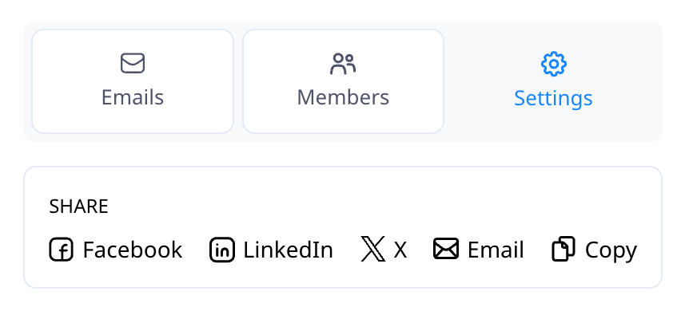Switch to the Emails tab label
Image resolution: width=681 pixels, height=311 pixels.
click(133, 97)
